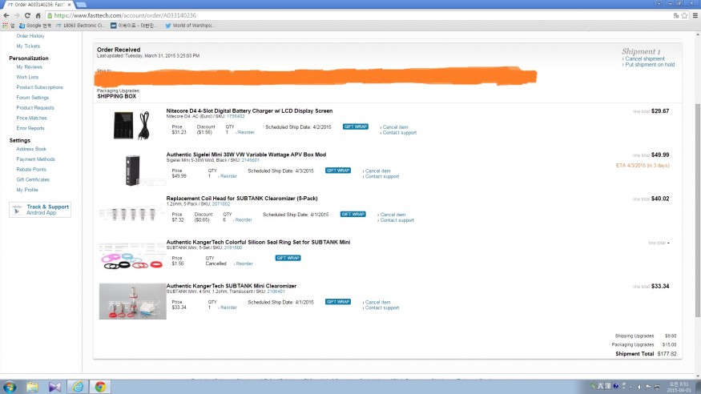Contact support for Nitecore D4 charger
Screen dimensions: 701x394
[x=400, y=133]
